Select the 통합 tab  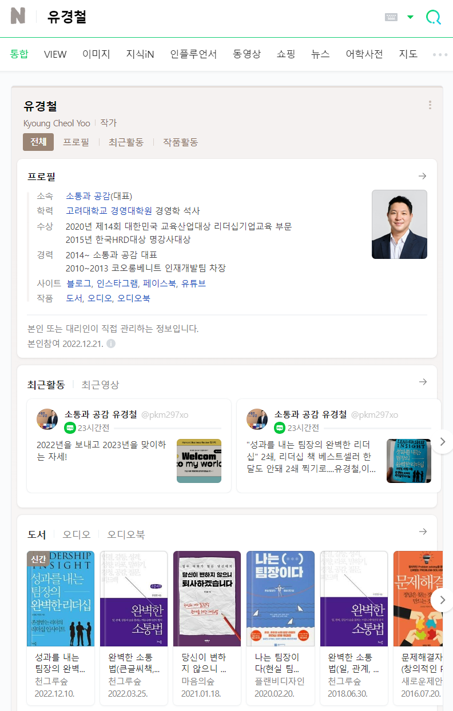(19, 54)
